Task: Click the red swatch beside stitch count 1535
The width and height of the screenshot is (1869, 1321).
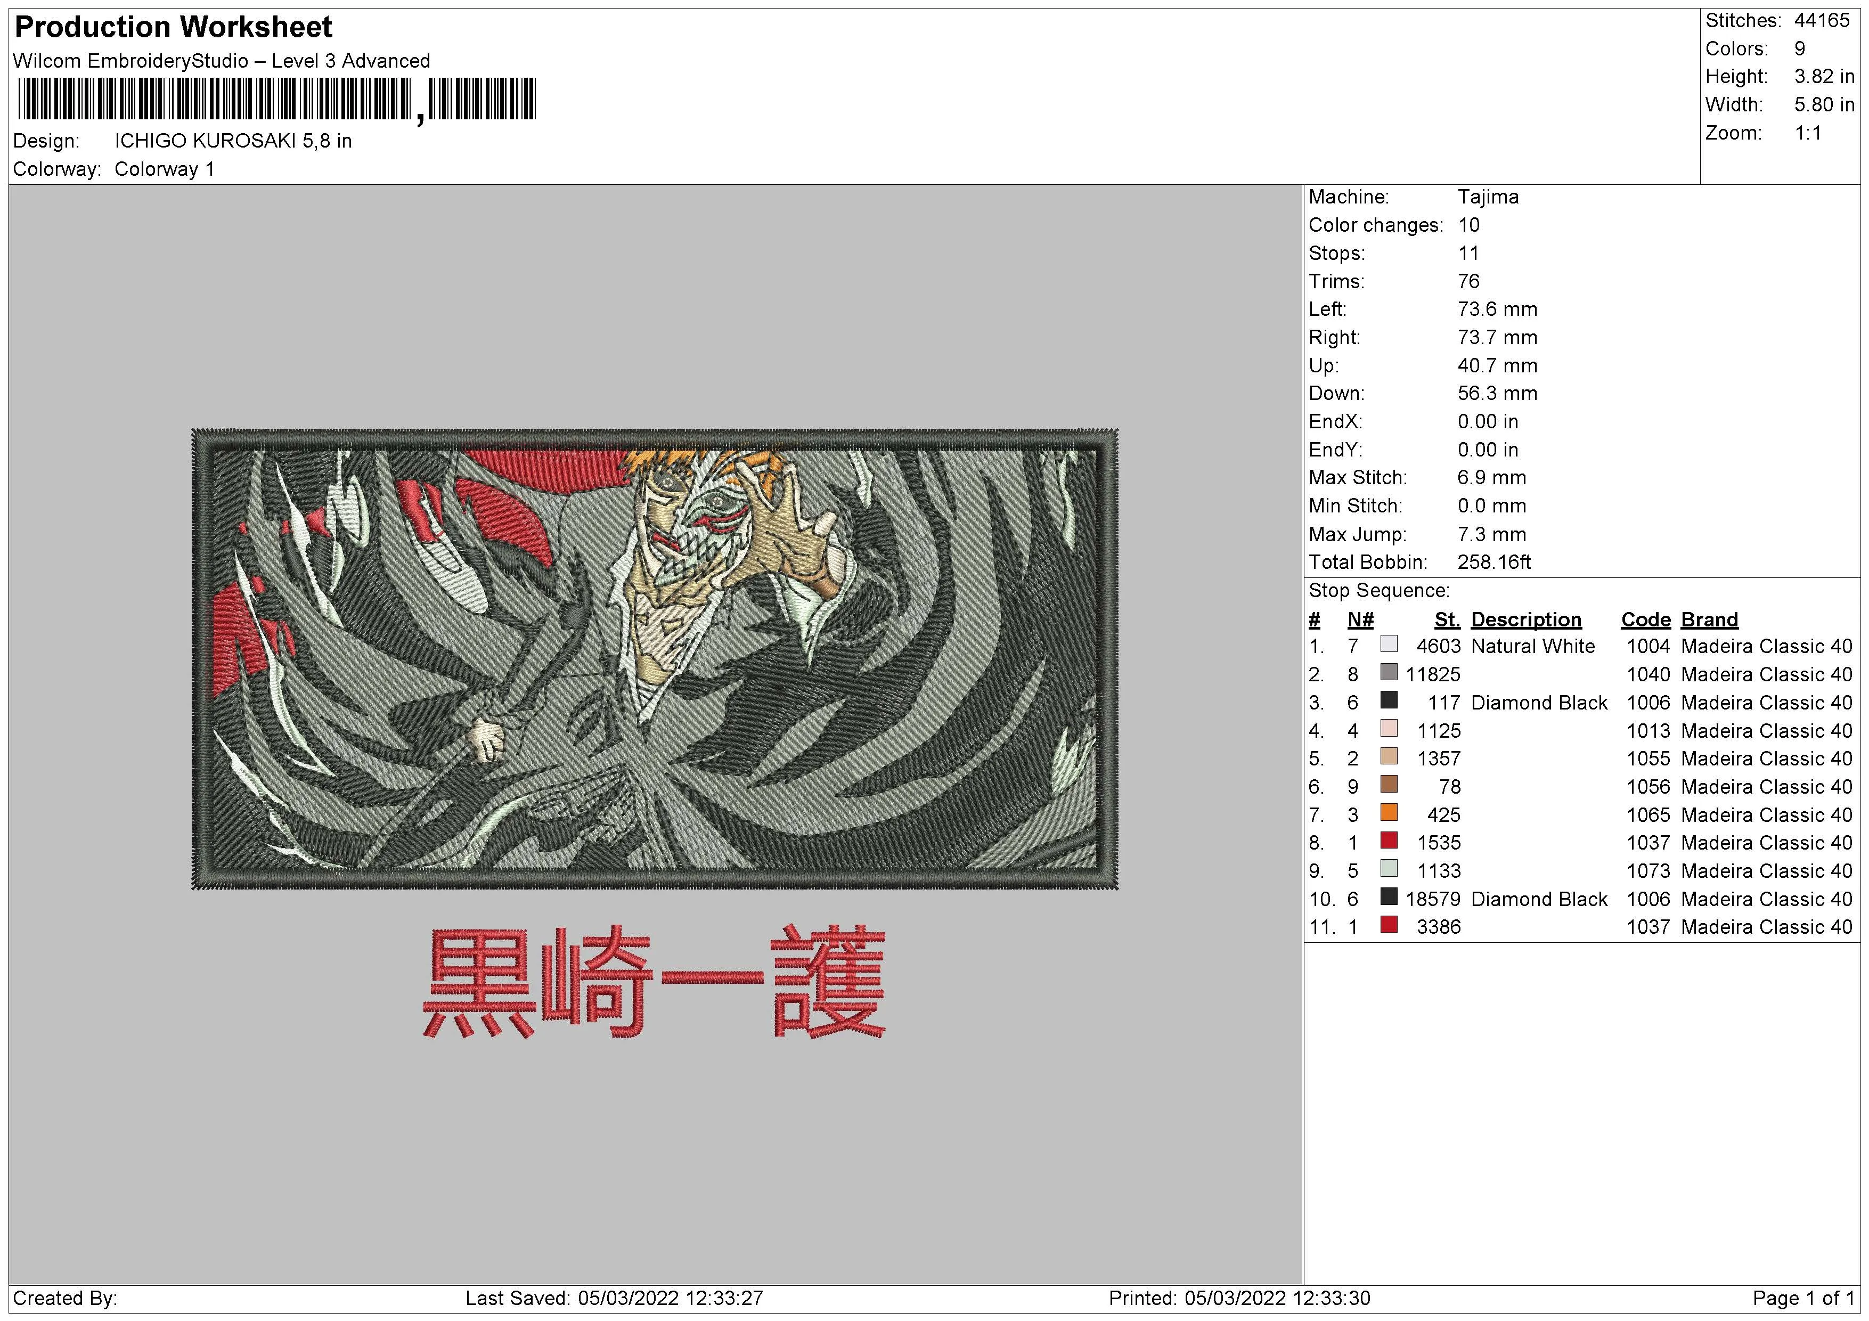Action: pyautogui.click(x=1389, y=841)
